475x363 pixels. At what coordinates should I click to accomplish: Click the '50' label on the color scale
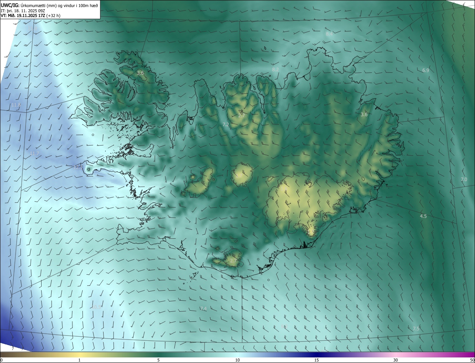[472, 360]
